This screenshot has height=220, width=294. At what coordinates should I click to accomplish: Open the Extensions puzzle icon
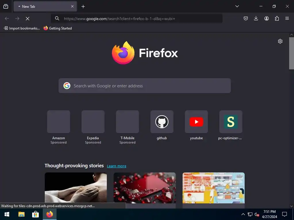277,18
